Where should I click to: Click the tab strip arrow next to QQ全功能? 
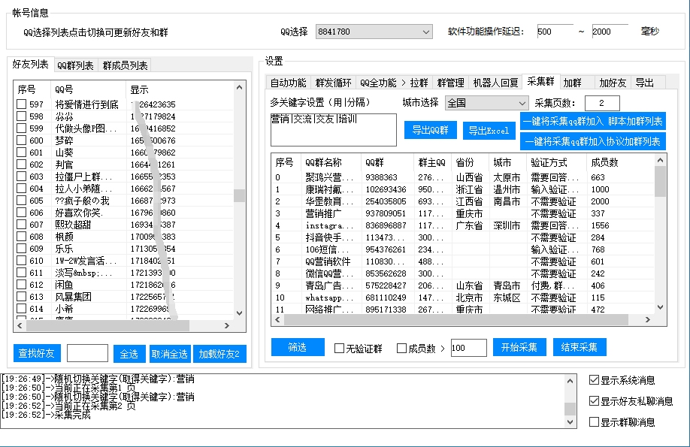[403, 83]
